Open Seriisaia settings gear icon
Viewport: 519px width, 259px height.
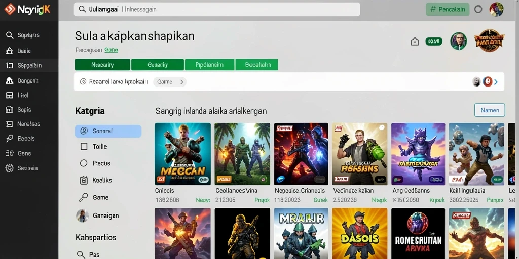coord(10,168)
